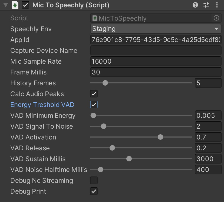Click the Mic Sample Rate label
The image size is (224, 202).
point(36,62)
